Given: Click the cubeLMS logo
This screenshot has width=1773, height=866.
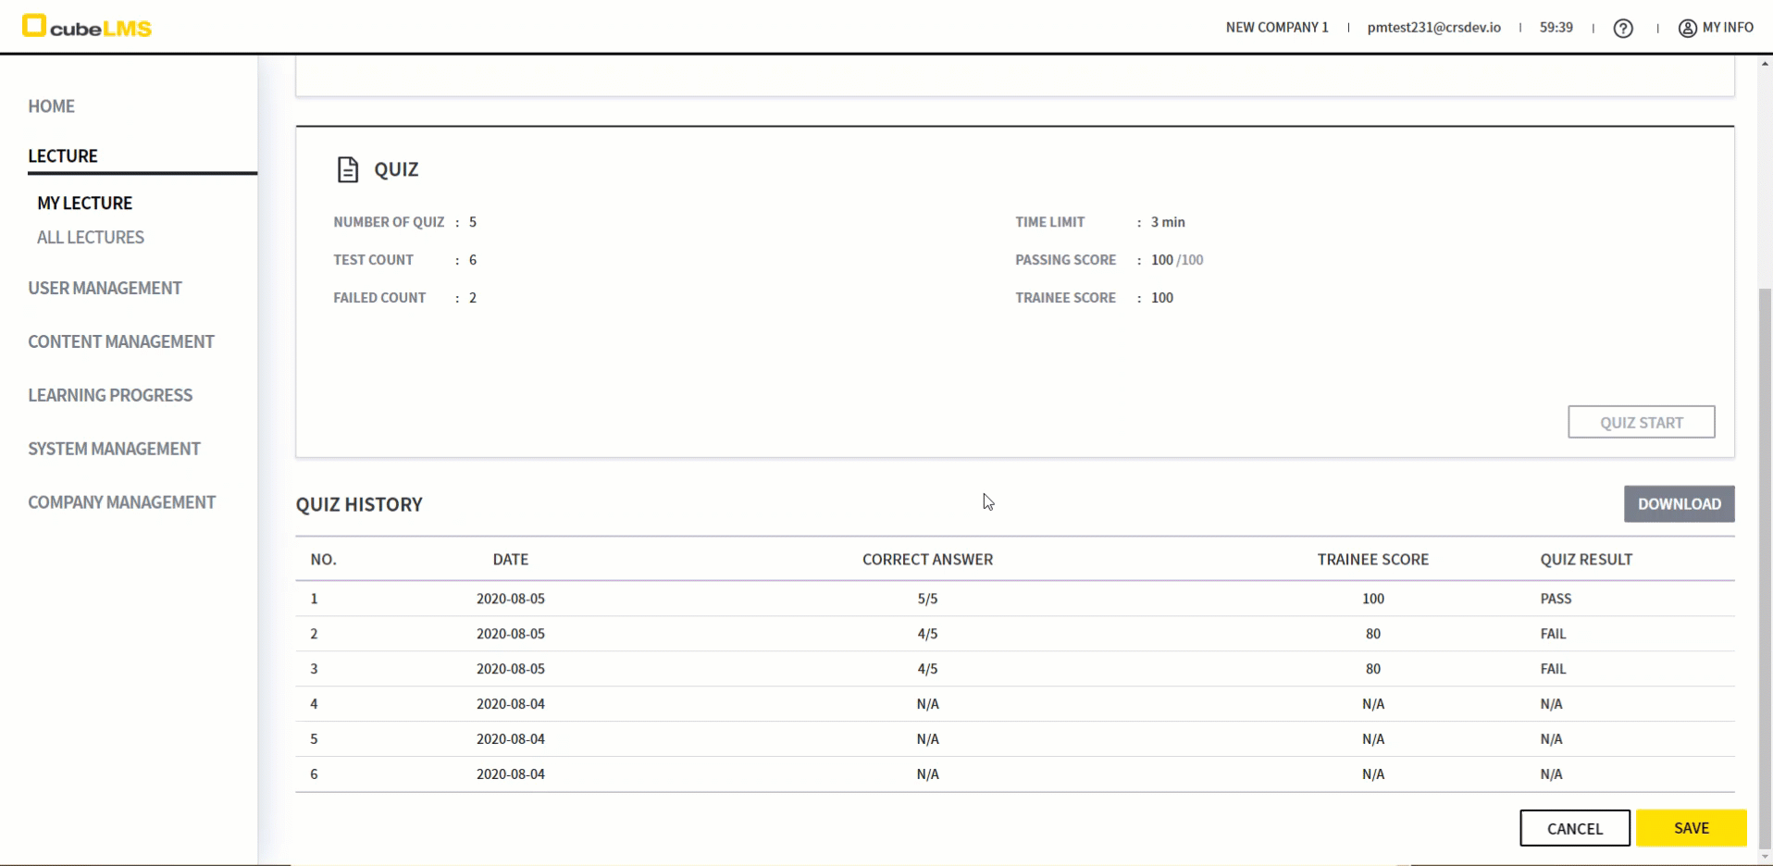Looking at the screenshot, I should tap(87, 27).
